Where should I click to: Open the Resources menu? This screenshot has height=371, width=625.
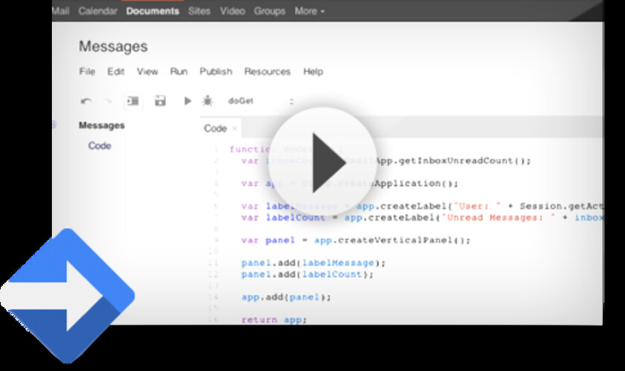pos(267,72)
